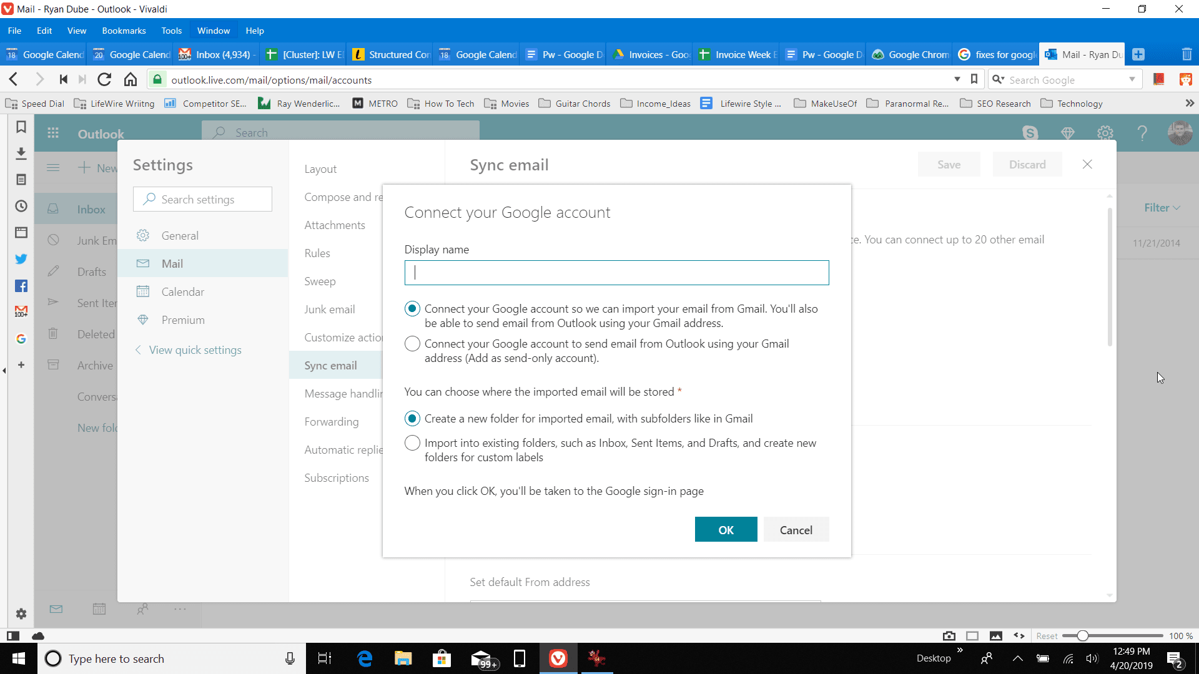This screenshot has height=674, width=1199.
Task: Select import into existing folders radio button
Action: pos(413,442)
